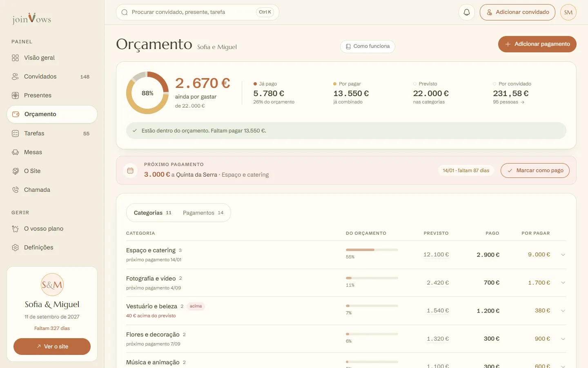The height and width of the screenshot is (368, 588).
Task: Expand the Flores e decoração row chevron
Action: click(563, 339)
